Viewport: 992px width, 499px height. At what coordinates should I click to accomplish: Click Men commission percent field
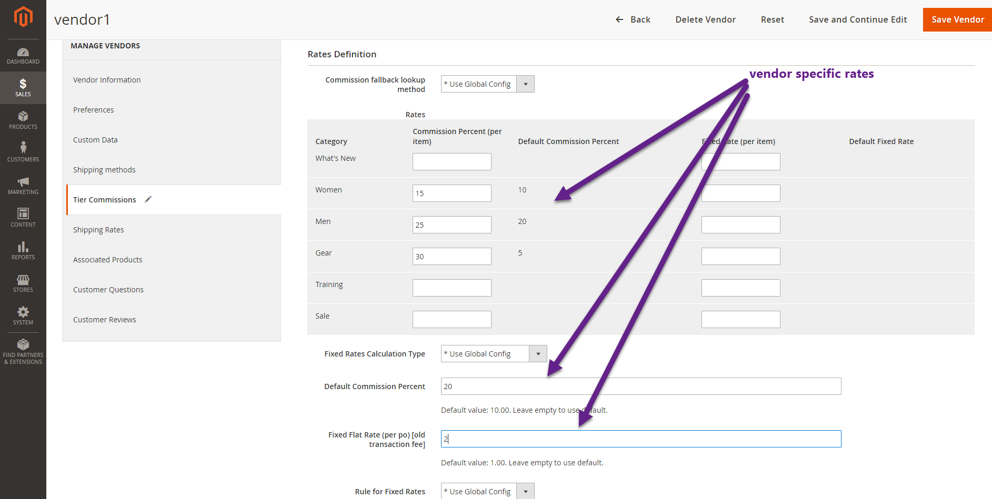[x=452, y=225]
